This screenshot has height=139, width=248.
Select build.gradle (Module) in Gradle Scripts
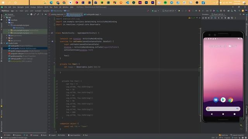tap(23, 48)
